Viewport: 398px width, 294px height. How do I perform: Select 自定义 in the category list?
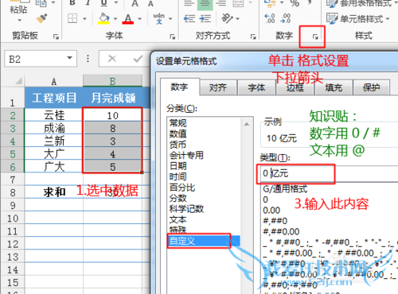(x=204, y=241)
